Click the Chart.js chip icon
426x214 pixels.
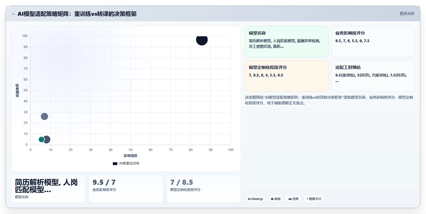coord(249,199)
